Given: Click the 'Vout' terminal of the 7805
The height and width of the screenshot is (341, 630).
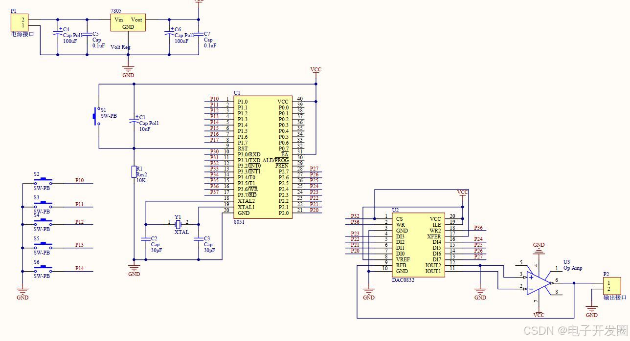Looking at the screenshot, I should coord(137,20).
